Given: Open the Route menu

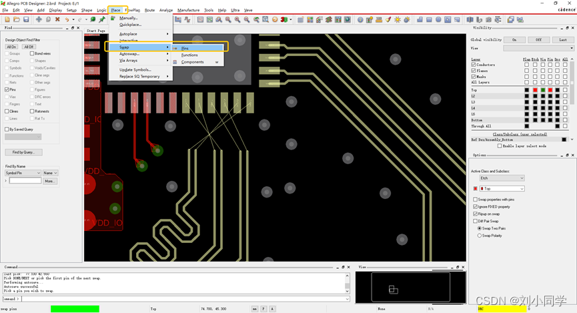Looking at the screenshot, I should [x=149, y=10].
